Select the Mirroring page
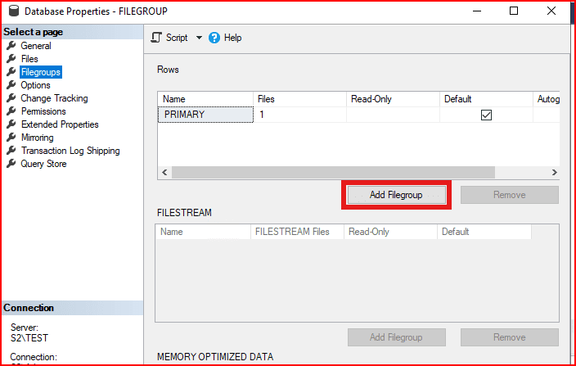The height and width of the screenshot is (366, 576). [37, 138]
